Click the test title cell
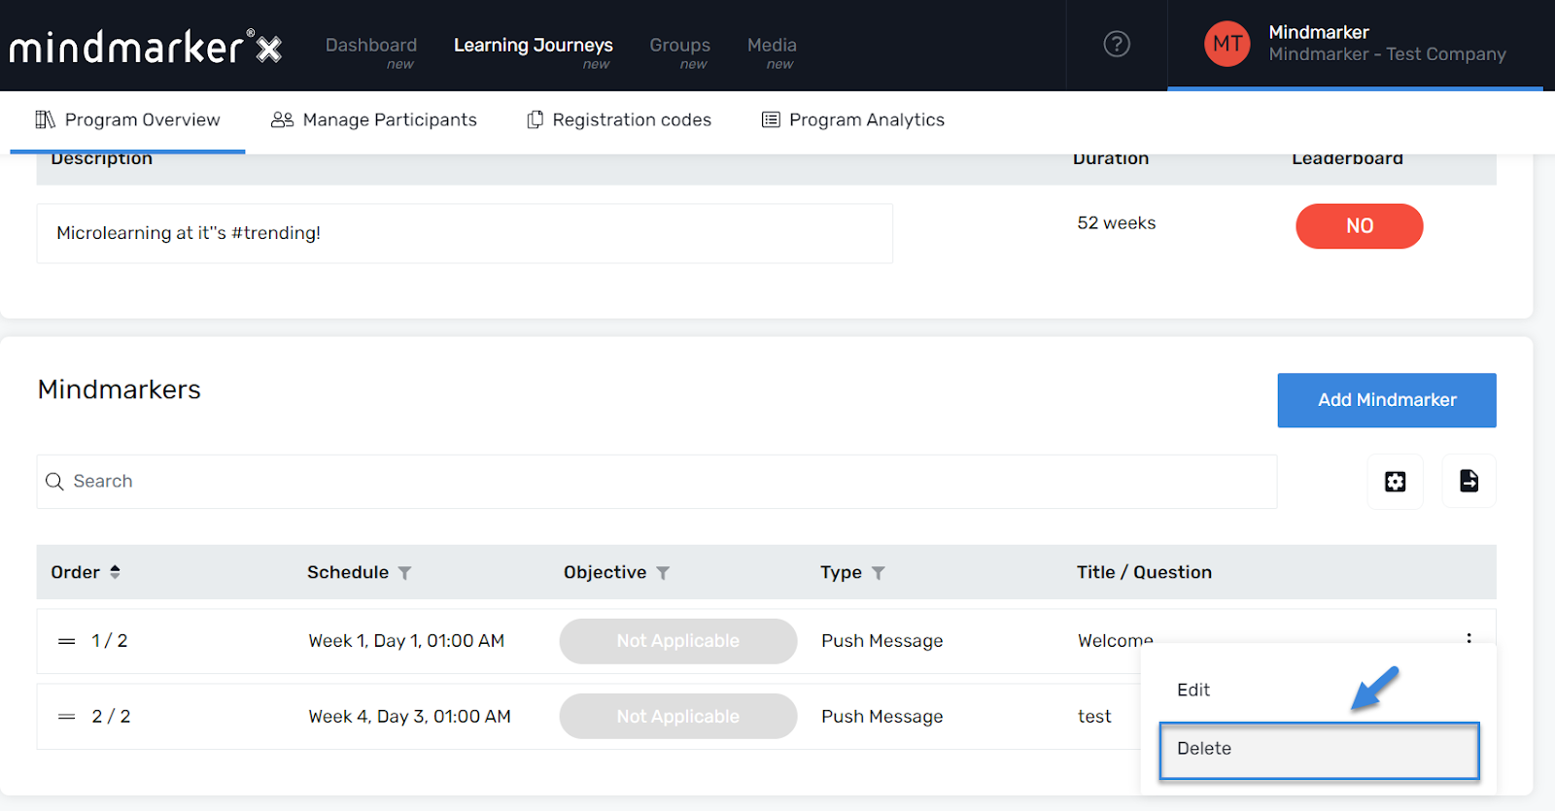This screenshot has height=811, width=1555. (x=1094, y=717)
